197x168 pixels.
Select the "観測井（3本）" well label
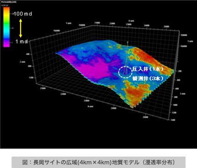148,78
